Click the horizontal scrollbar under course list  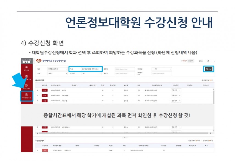(124, 133)
